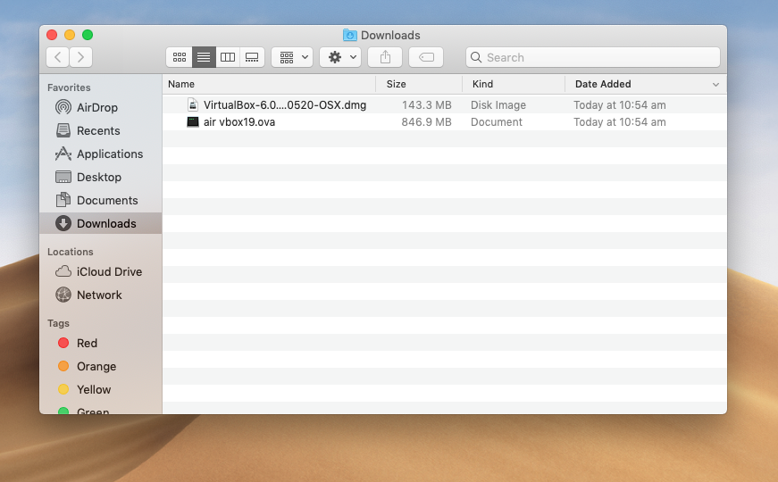Switch to column view
The height and width of the screenshot is (482, 778).
[x=228, y=57]
